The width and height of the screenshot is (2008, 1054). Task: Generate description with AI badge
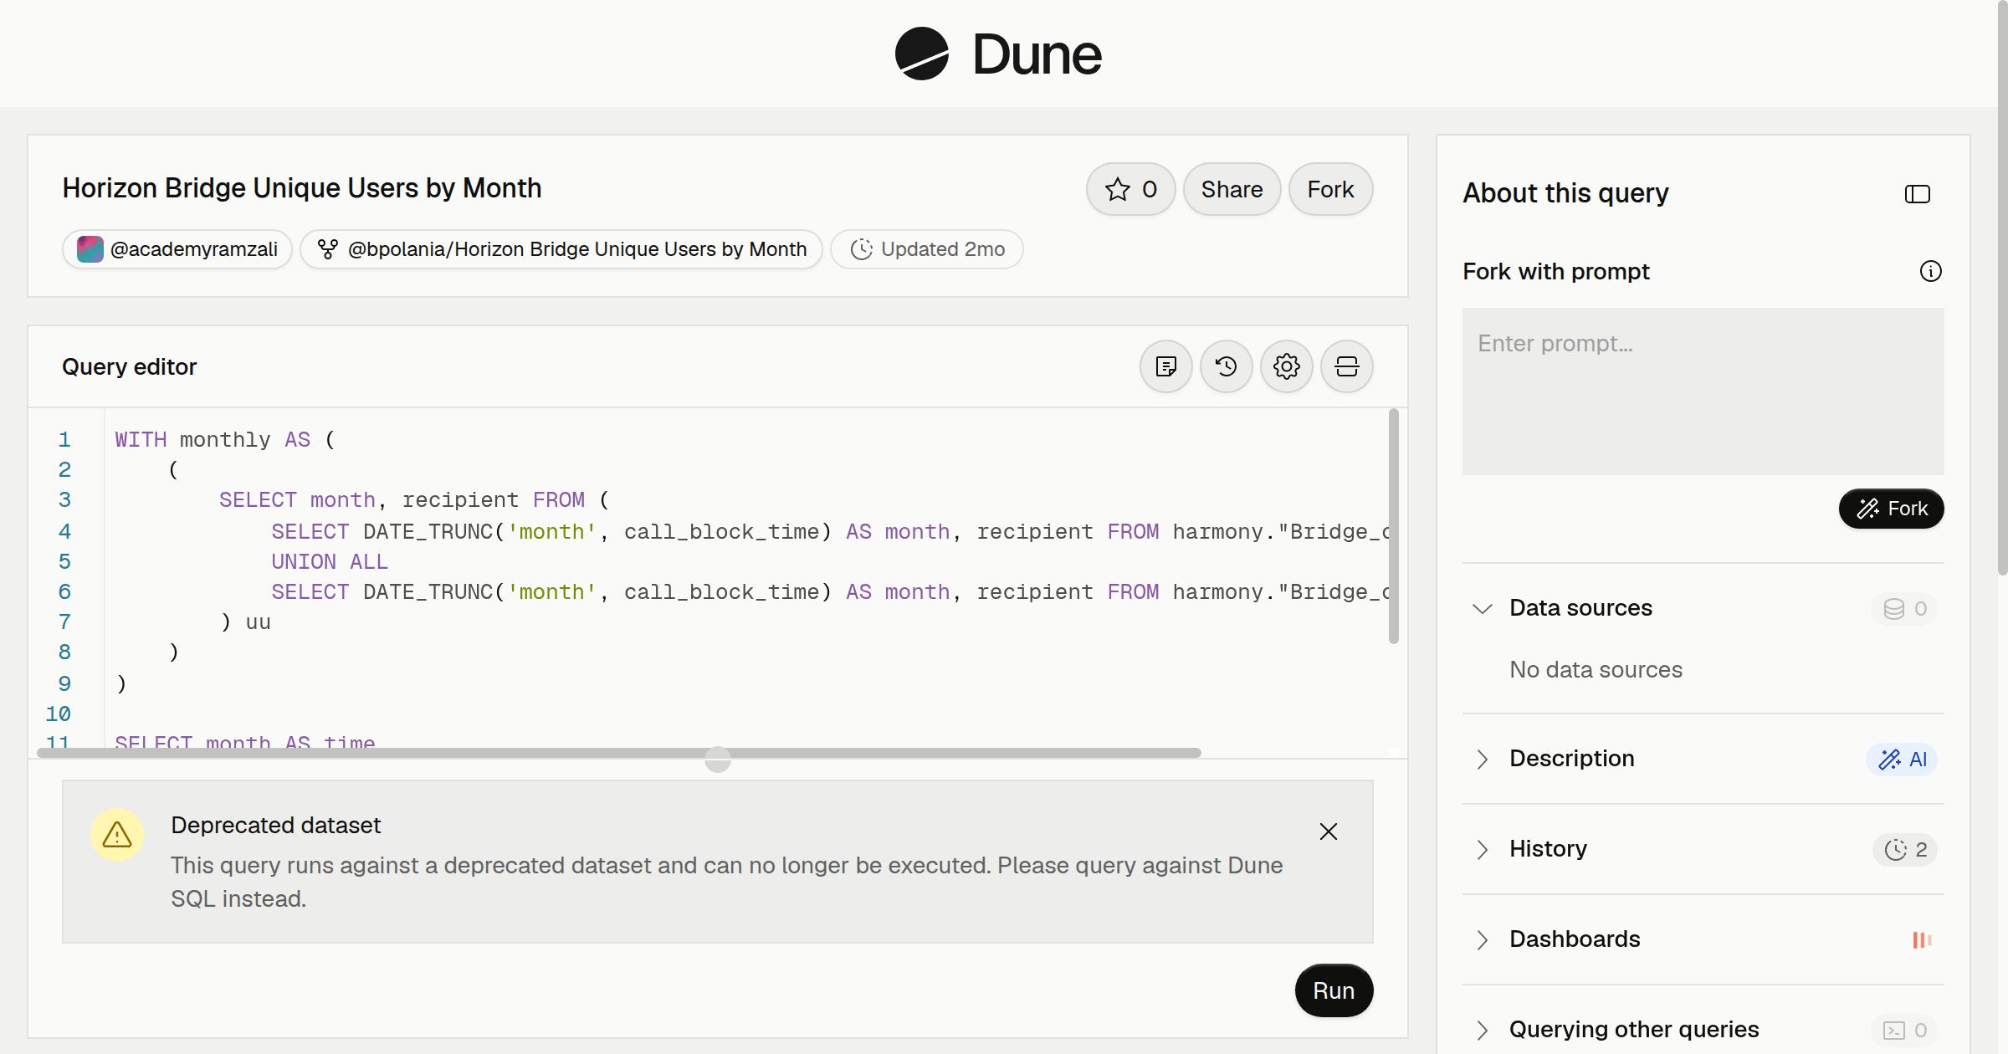(1902, 760)
